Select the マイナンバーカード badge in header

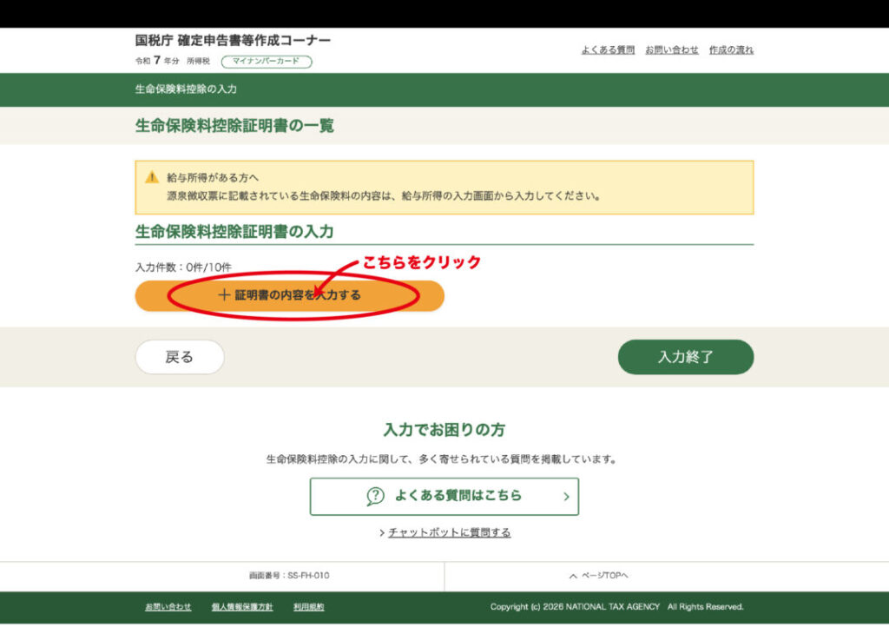[267, 62]
